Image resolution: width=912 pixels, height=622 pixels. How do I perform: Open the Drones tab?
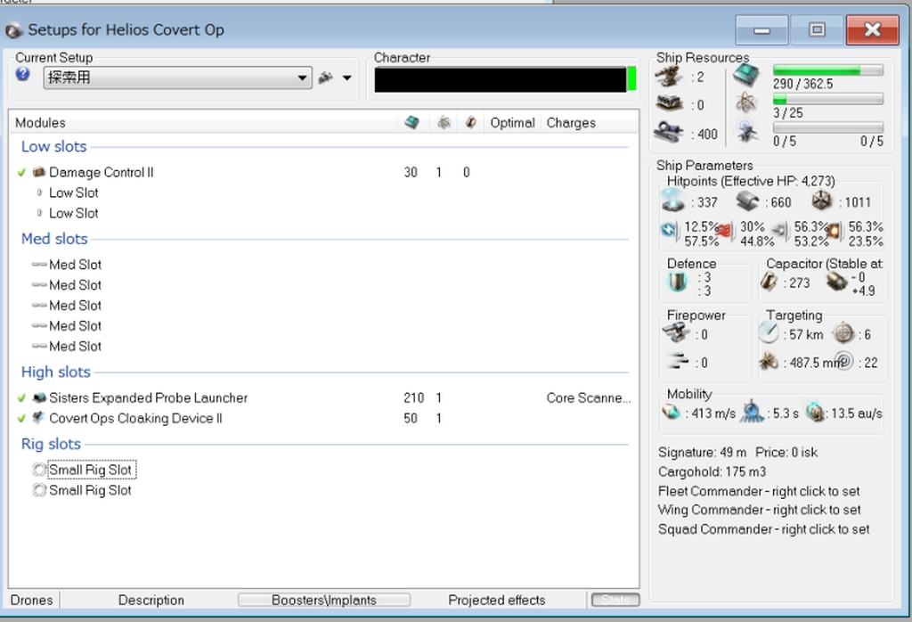pyautogui.click(x=31, y=600)
